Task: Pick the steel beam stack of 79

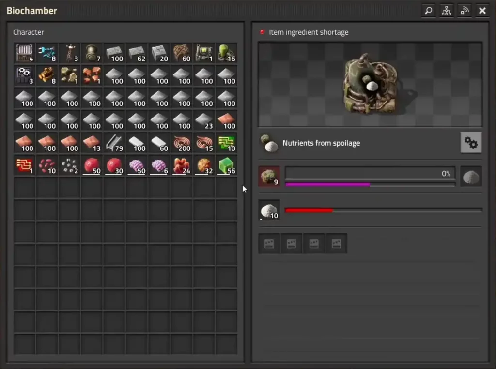Action: pos(114,143)
